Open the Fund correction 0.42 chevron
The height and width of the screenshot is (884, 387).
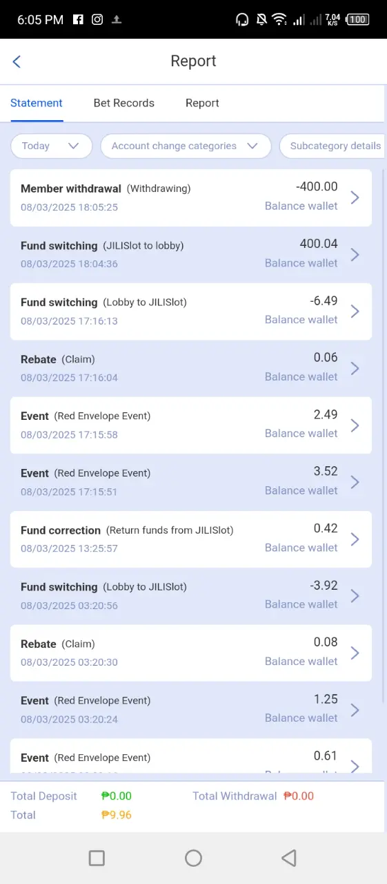point(355,539)
